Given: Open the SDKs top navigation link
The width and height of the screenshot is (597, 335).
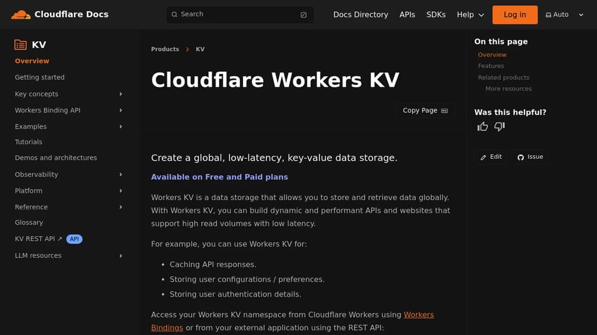Looking at the screenshot, I should [436, 15].
